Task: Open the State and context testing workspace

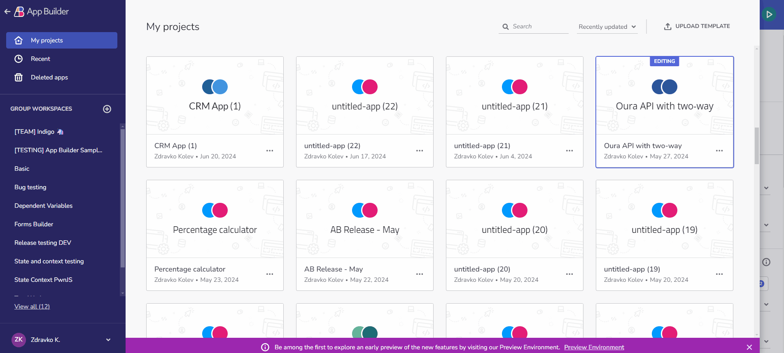Action: 49,261
